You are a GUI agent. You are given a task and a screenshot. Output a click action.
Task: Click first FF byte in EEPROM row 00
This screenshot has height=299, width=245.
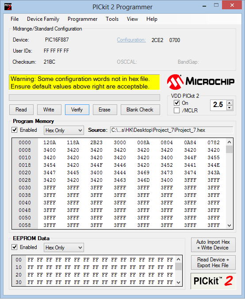pos(31,260)
